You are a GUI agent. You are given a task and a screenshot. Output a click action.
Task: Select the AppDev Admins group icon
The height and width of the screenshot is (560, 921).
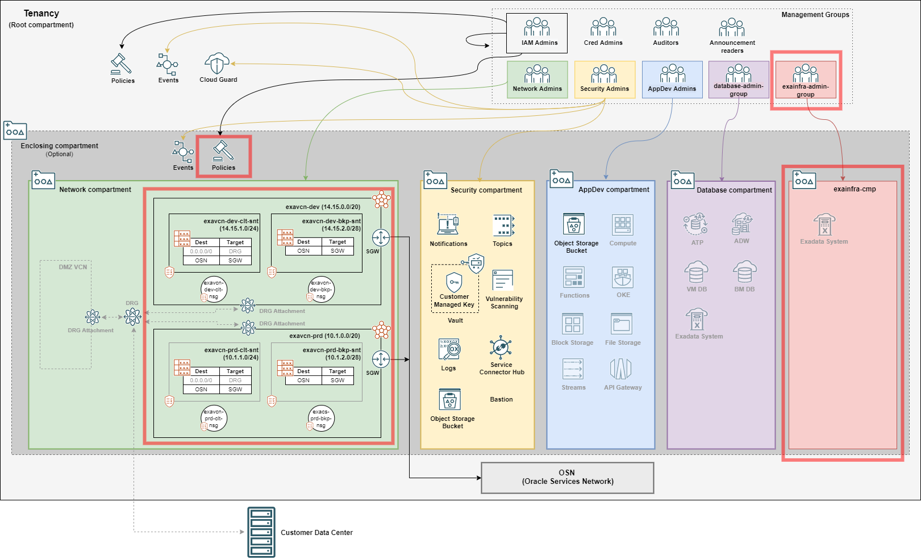tap(672, 73)
